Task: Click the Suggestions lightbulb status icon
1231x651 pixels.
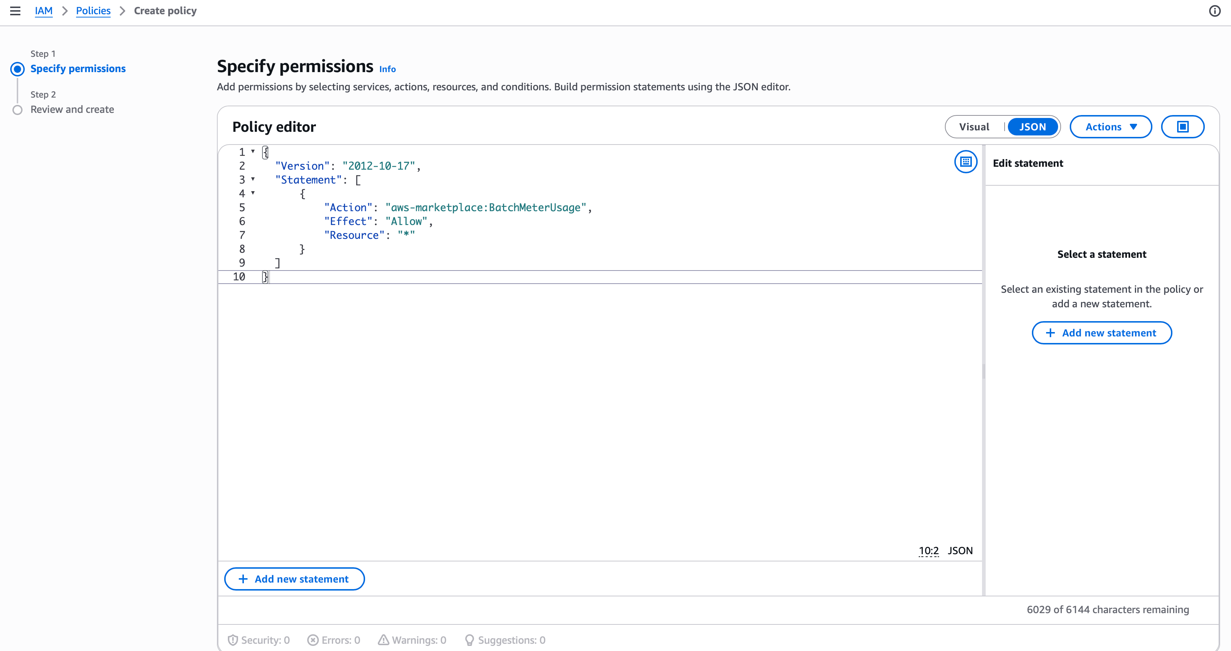Action: tap(469, 639)
